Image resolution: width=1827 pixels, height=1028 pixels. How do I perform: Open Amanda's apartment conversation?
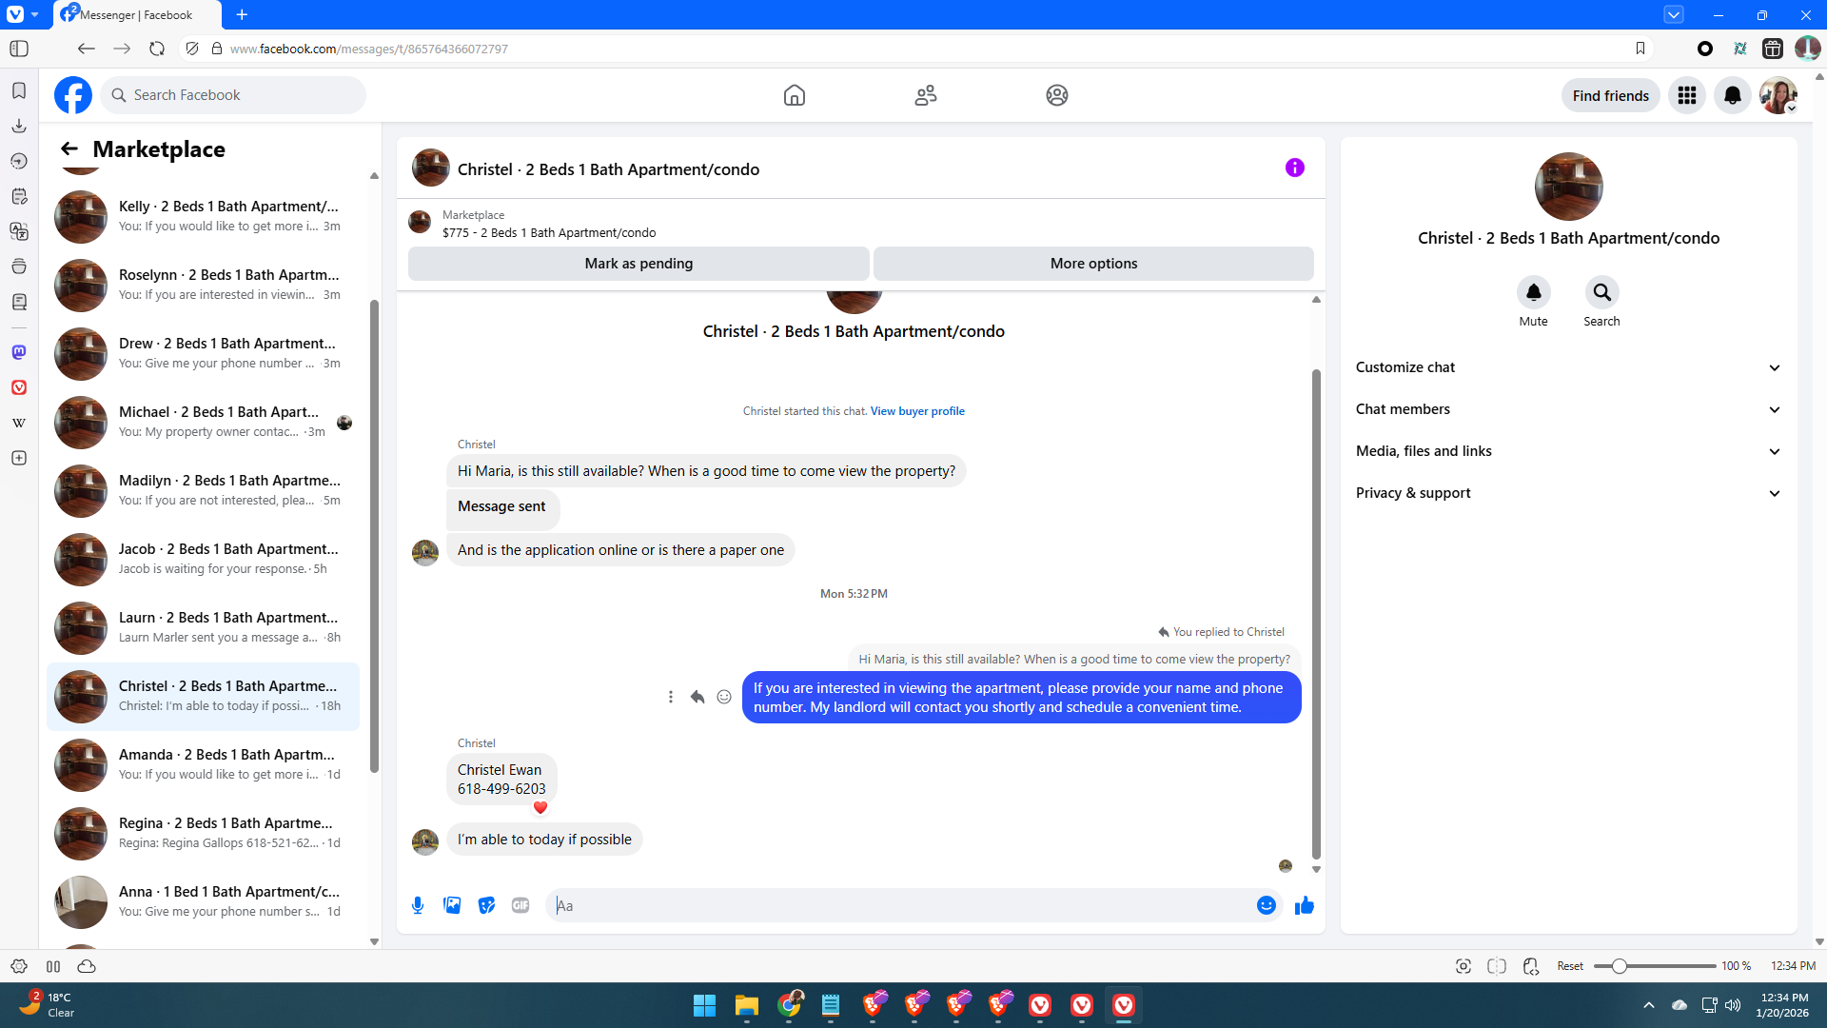click(203, 764)
